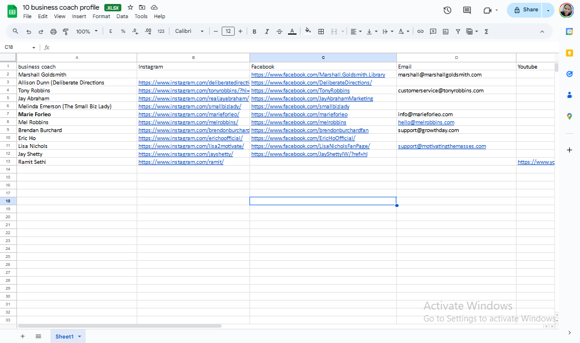Open the text color picker
Screen dimensions: 580x343
pyautogui.click(x=292, y=32)
